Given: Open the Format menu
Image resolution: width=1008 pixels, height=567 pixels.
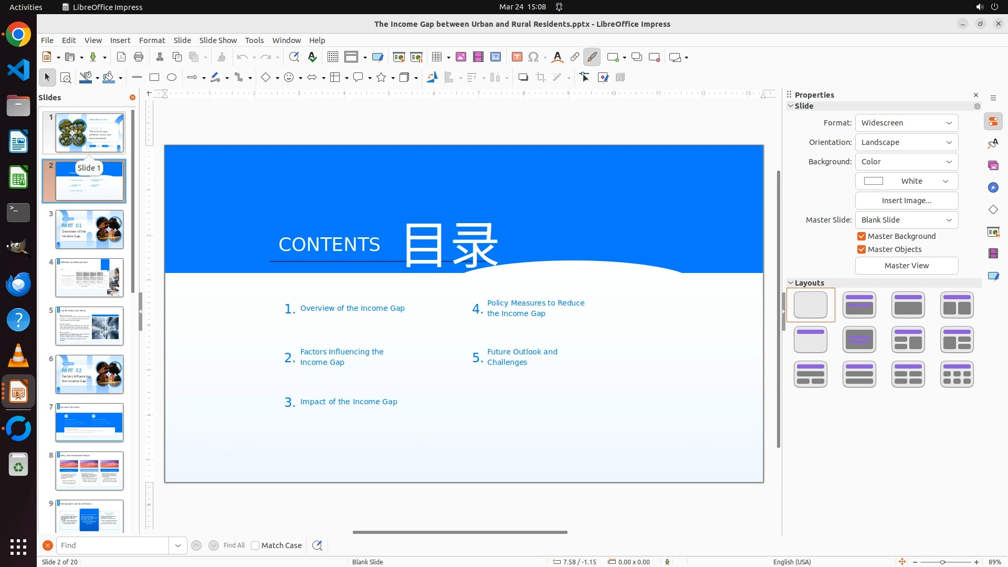Looking at the screenshot, I should coord(152,40).
